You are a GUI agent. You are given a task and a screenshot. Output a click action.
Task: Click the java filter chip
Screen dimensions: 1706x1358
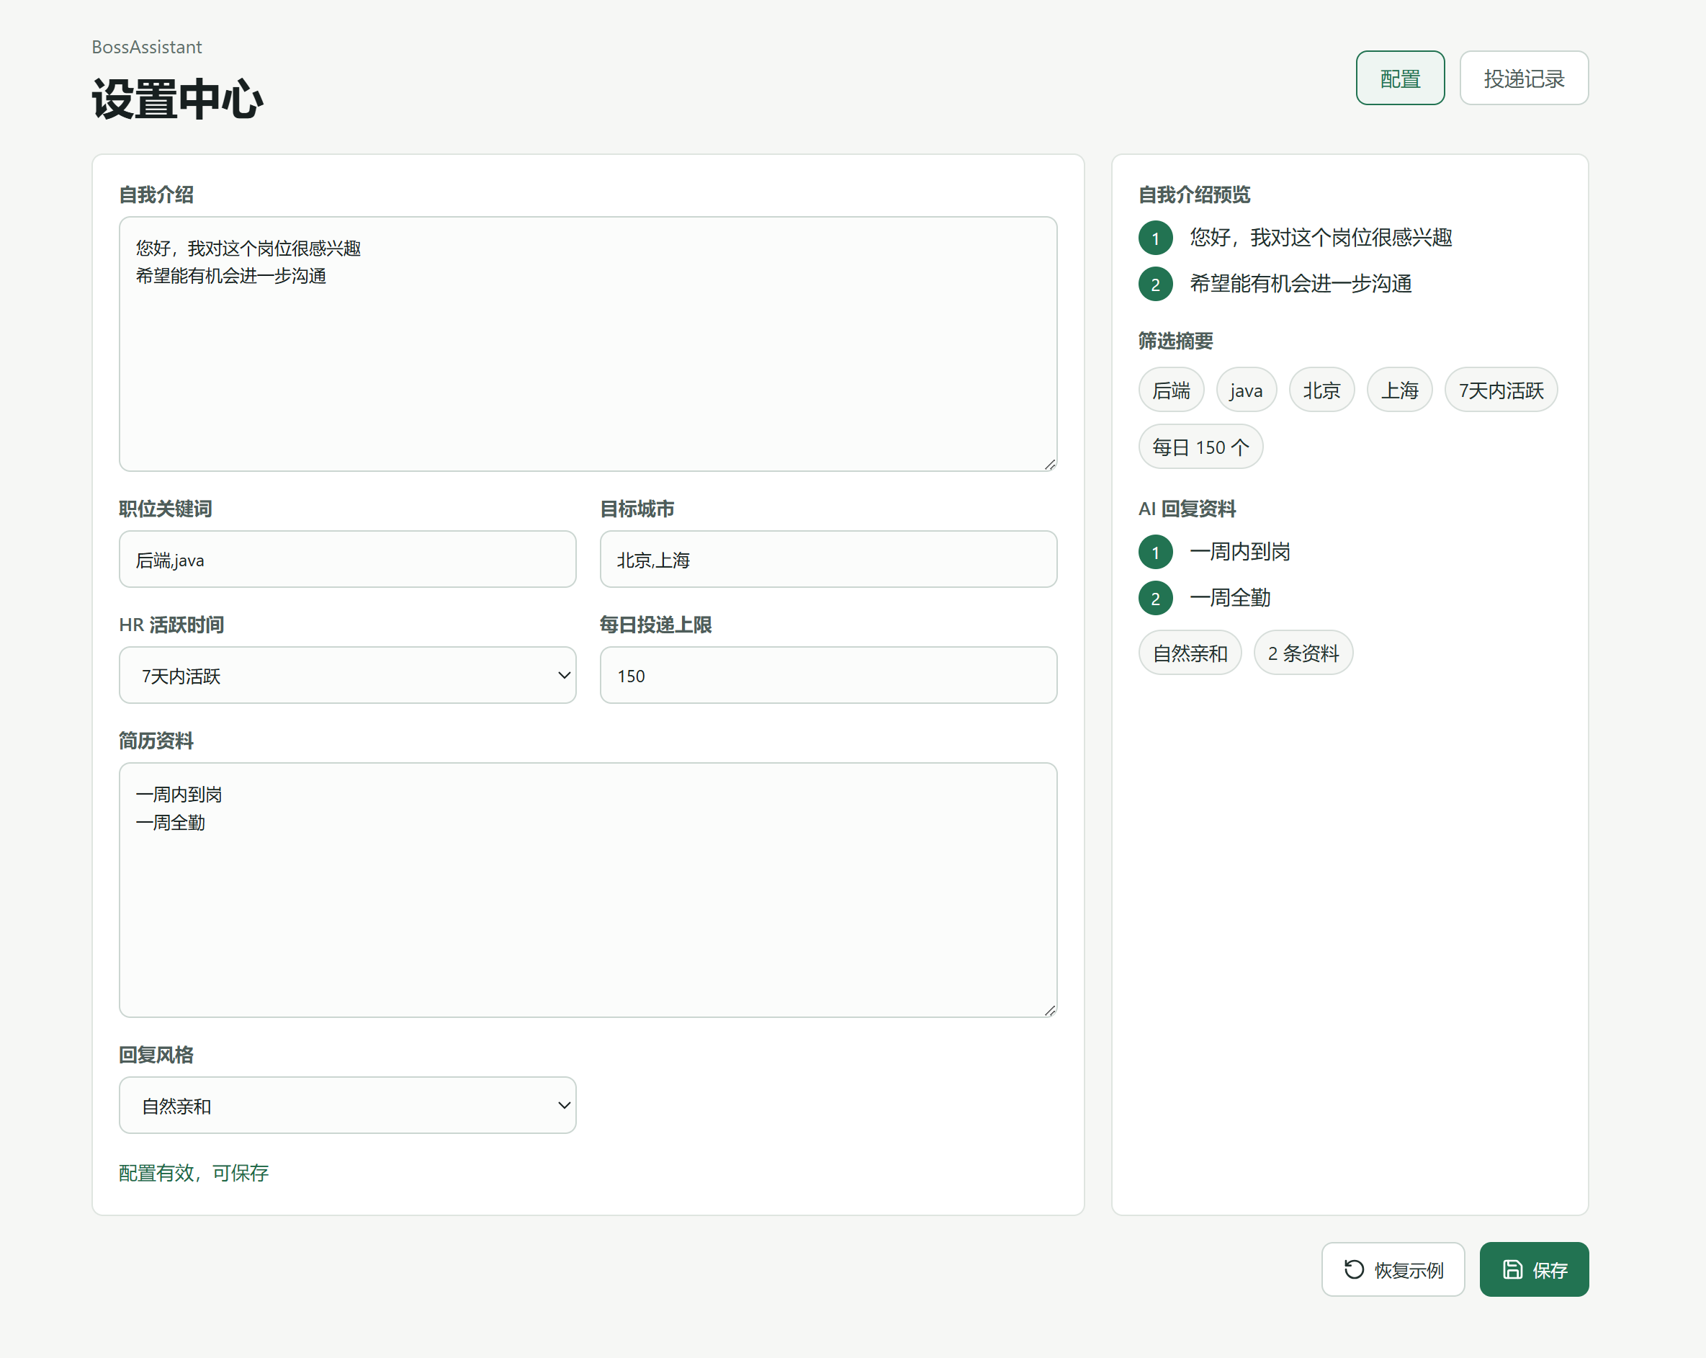coord(1247,390)
